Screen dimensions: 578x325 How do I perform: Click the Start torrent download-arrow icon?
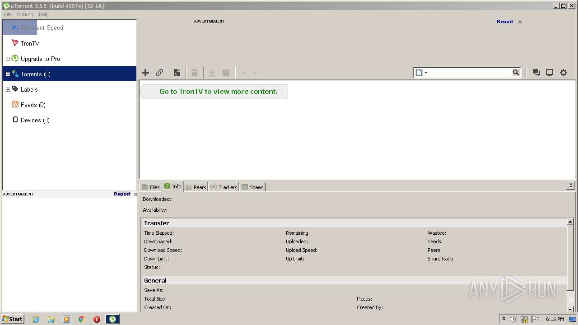point(212,73)
